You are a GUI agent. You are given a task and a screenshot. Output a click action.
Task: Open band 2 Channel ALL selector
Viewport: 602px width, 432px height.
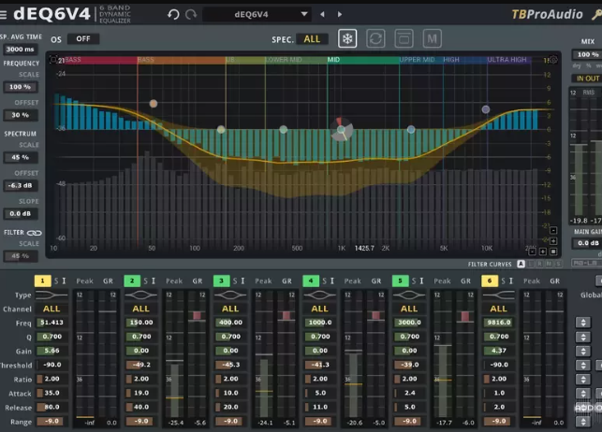point(140,309)
